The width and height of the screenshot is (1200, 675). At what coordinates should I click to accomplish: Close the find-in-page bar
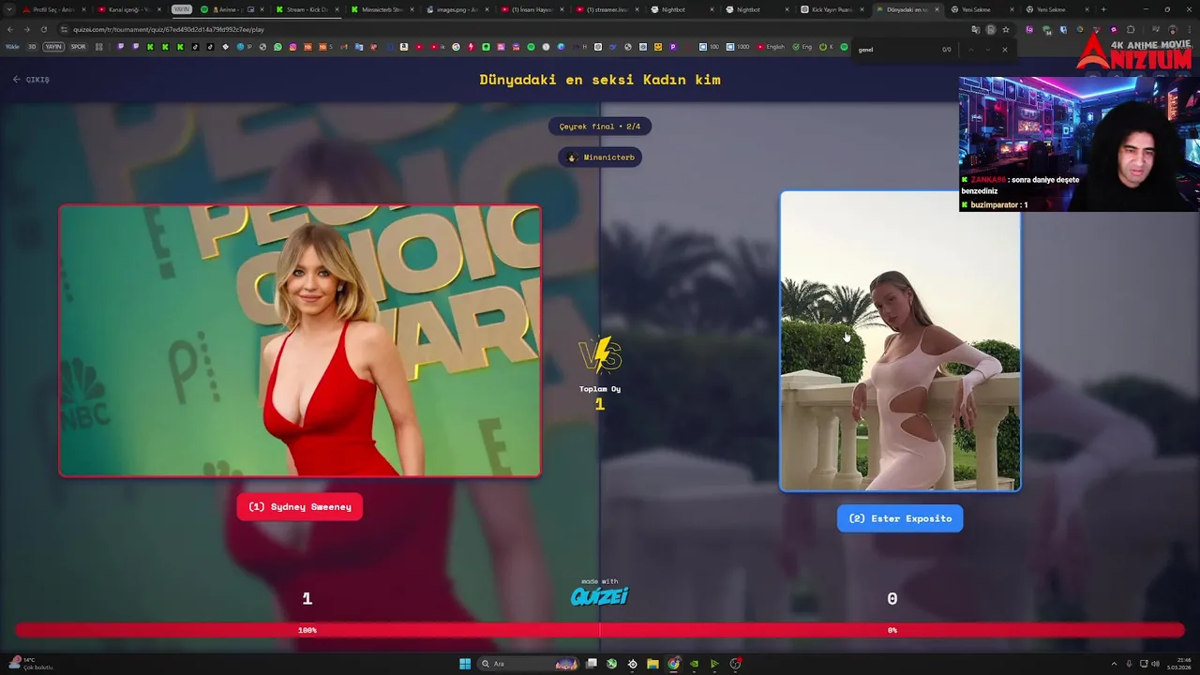coord(1004,50)
